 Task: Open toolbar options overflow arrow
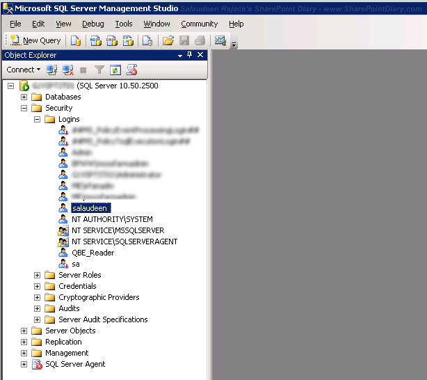coord(234,44)
